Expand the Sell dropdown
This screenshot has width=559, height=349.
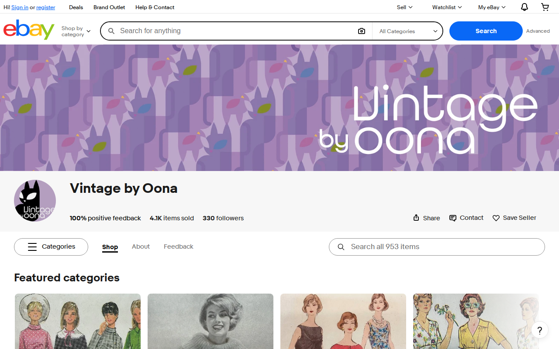click(x=404, y=7)
